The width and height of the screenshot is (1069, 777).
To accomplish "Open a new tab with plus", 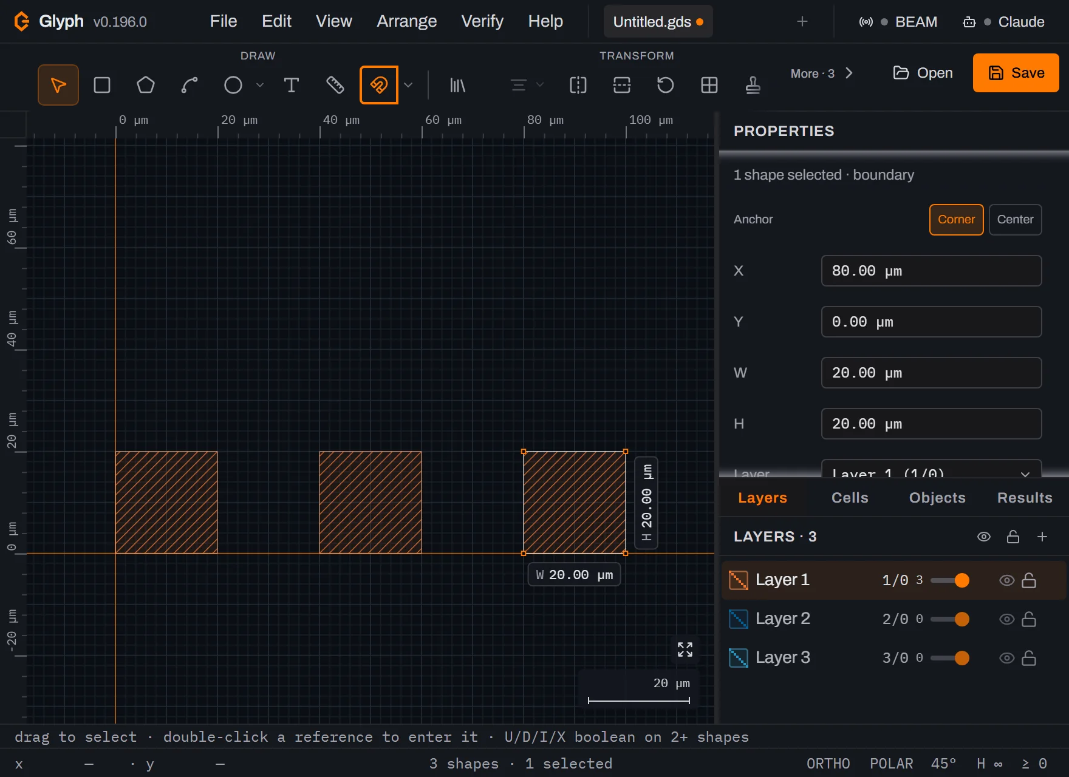I will click(802, 21).
